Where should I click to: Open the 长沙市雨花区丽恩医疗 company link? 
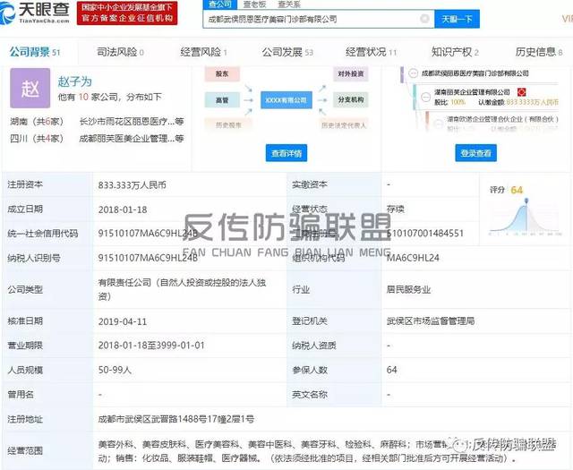coord(132,122)
